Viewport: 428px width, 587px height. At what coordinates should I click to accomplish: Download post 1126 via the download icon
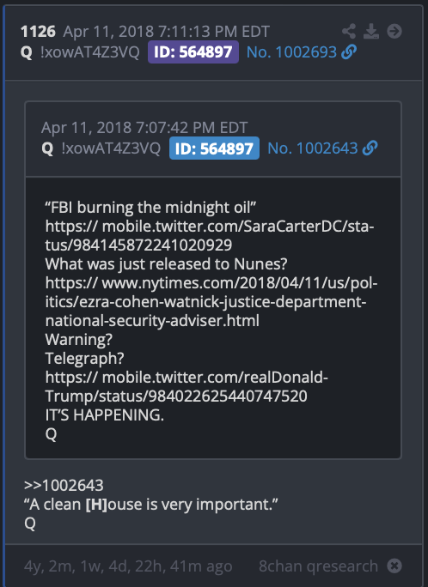point(371,31)
